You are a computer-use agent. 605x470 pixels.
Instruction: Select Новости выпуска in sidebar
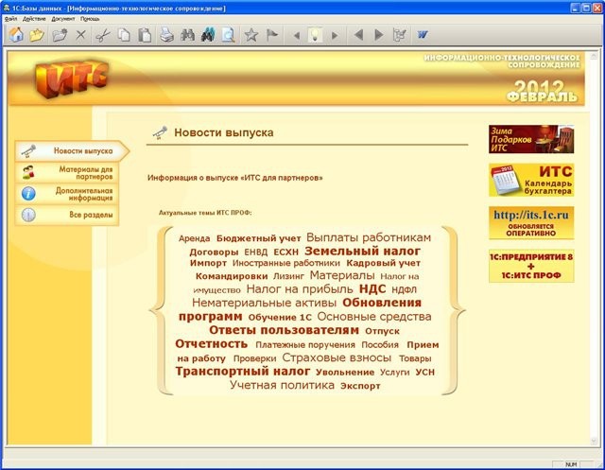tap(72, 151)
